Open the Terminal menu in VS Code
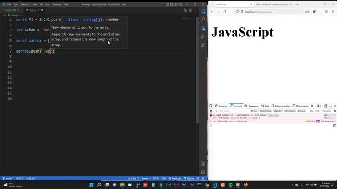The width and height of the screenshot is (337, 189). click(57, 4)
